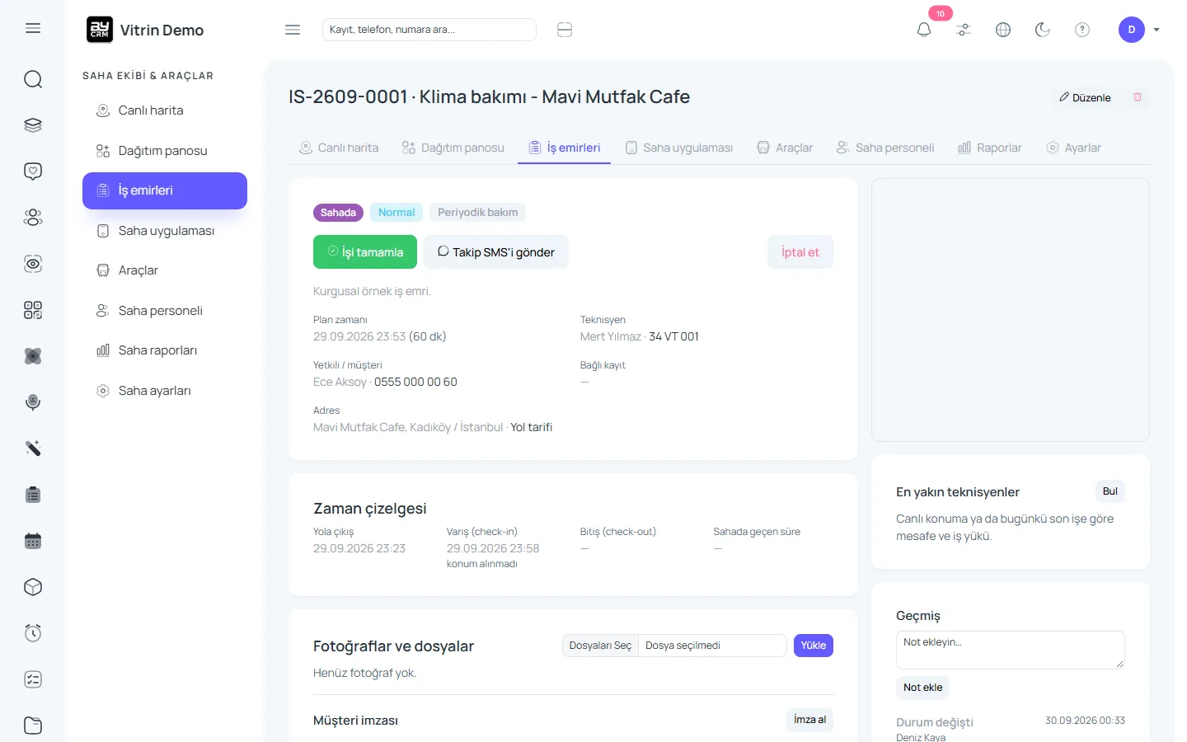Viewport: 1187px width, 742px height.
Task: Click the Periyodik bakım tag
Action: (478, 213)
